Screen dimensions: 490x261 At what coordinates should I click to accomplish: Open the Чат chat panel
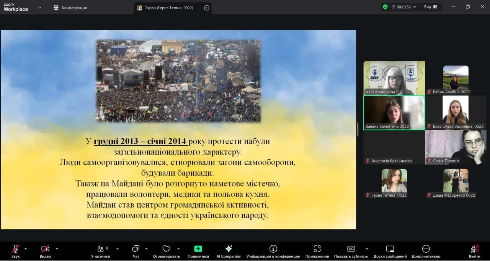click(136, 251)
